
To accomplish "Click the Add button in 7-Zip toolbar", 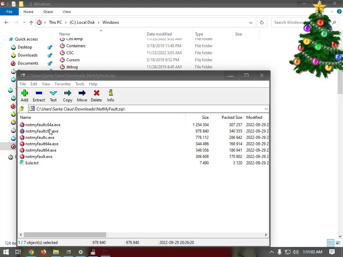I will [x=24, y=96].
